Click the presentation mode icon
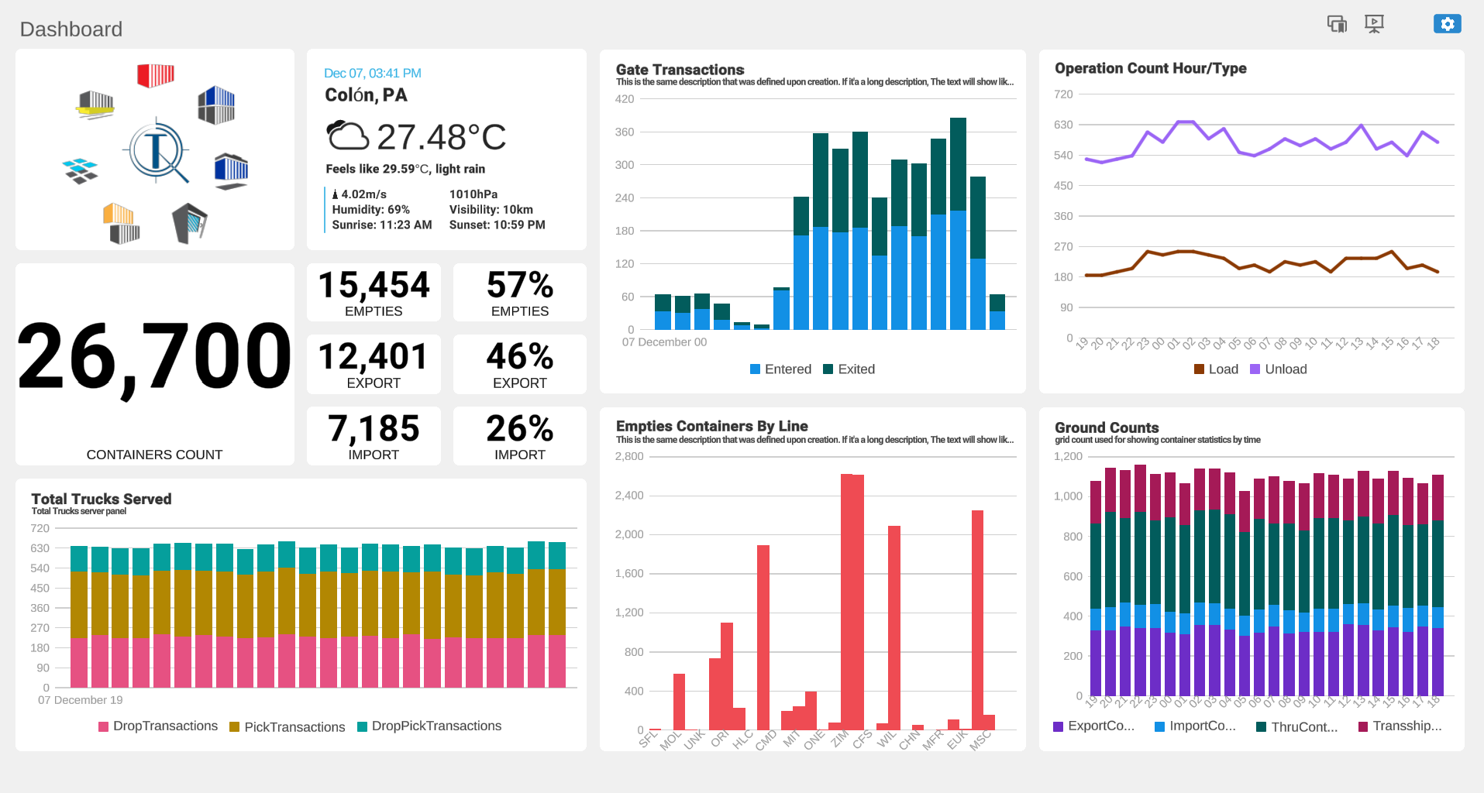1484x793 pixels. tap(1374, 24)
